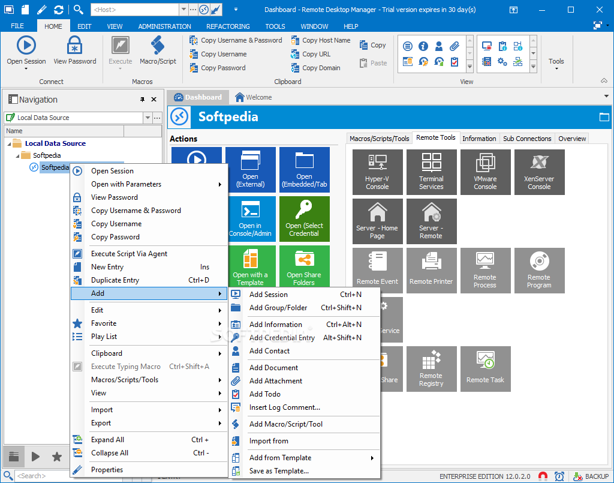Click the Open with a Template tile
The height and width of the screenshot is (483, 614).
click(251, 266)
